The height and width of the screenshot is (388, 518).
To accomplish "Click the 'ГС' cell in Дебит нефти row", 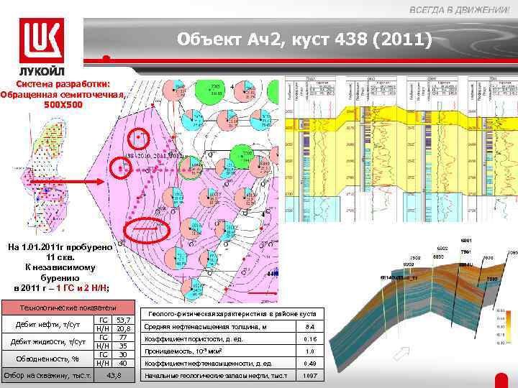I will [x=104, y=320].
